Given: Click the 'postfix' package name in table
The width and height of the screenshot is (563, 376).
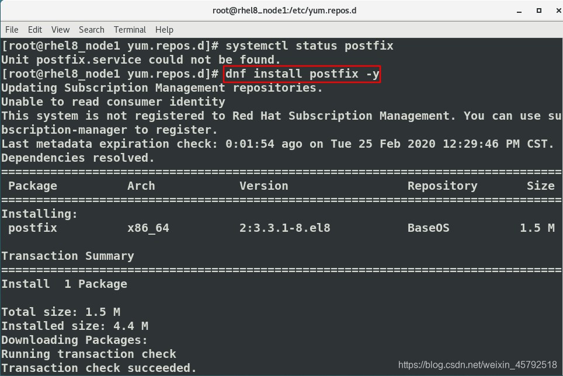Looking at the screenshot, I should tap(33, 228).
